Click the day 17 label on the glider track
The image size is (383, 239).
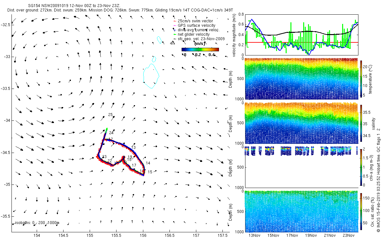click(134, 165)
